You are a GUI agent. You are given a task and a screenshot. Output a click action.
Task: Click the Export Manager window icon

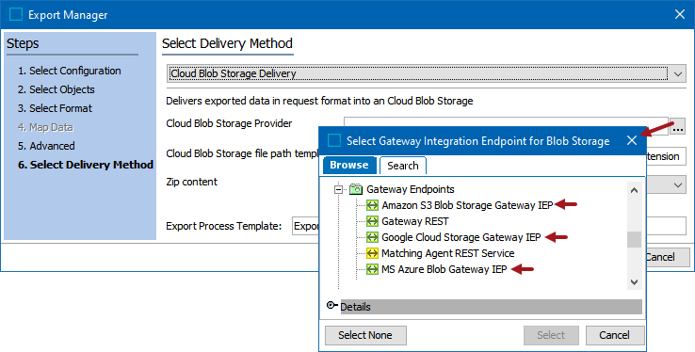[16, 15]
